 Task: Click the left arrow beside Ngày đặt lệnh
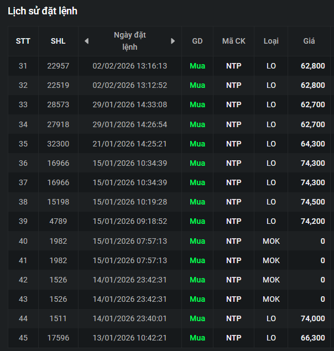tap(87, 41)
